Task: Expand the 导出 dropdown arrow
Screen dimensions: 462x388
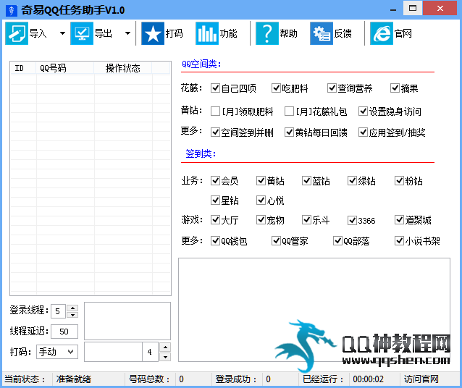Action: (127, 33)
